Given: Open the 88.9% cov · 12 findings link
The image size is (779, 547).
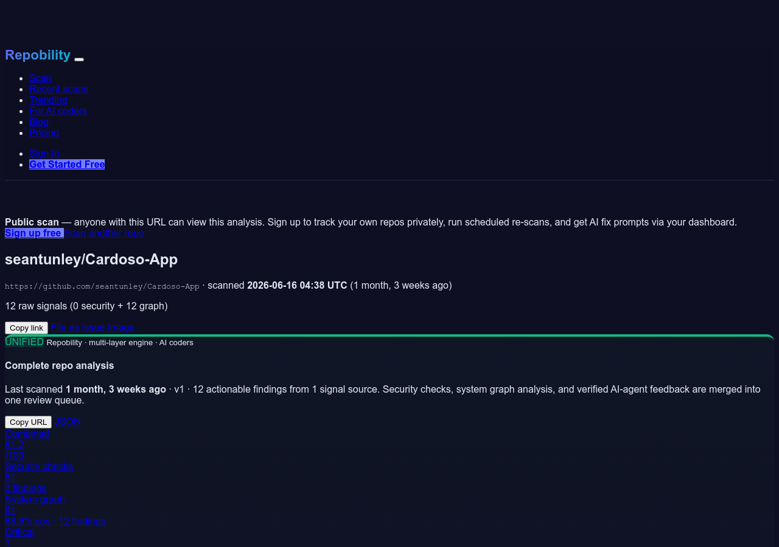Looking at the screenshot, I should click(x=55, y=521).
